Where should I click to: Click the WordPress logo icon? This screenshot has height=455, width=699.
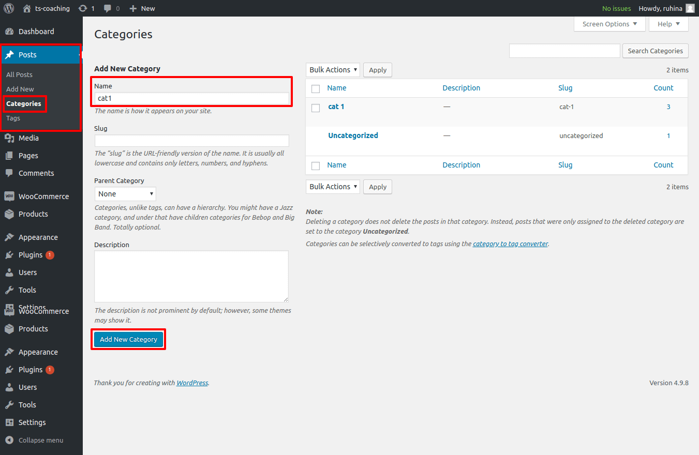coord(9,8)
